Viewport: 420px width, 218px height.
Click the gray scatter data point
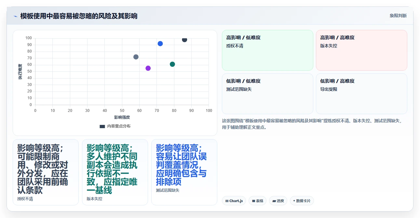136,57
